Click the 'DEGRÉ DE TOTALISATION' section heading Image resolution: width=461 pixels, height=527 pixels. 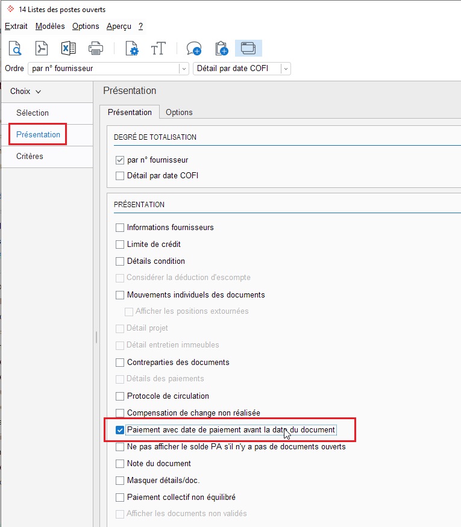click(155, 137)
